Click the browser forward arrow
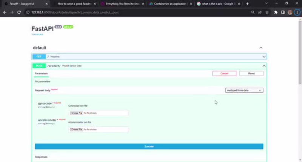 click(12, 12)
